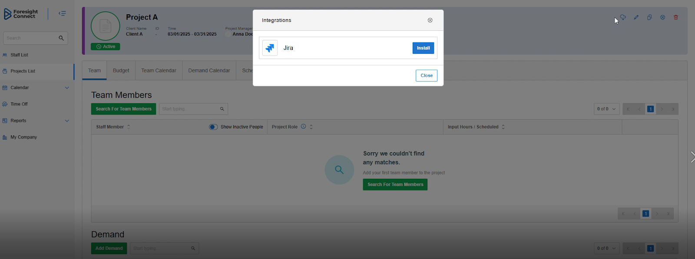Open the cloud integrations icon in project header
This screenshot has height=259, width=695.
pos(623,17)
